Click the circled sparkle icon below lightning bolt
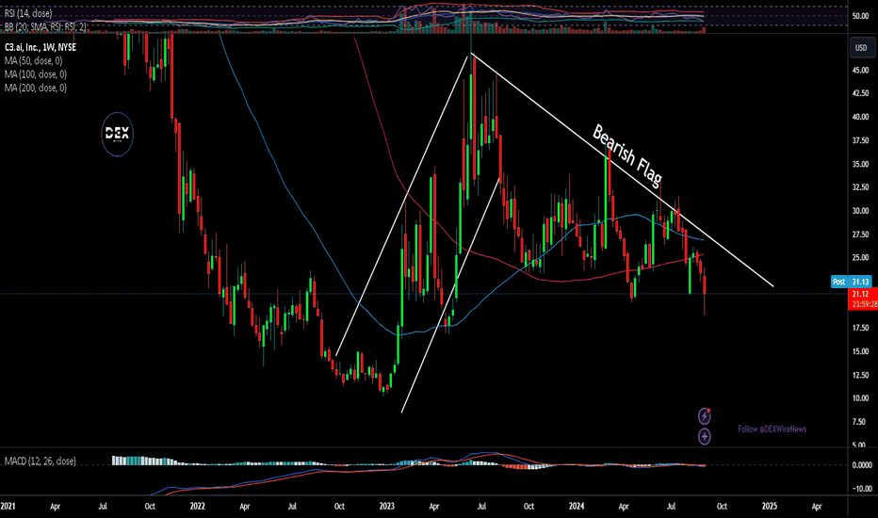878x518 pixels. point(705,436)
